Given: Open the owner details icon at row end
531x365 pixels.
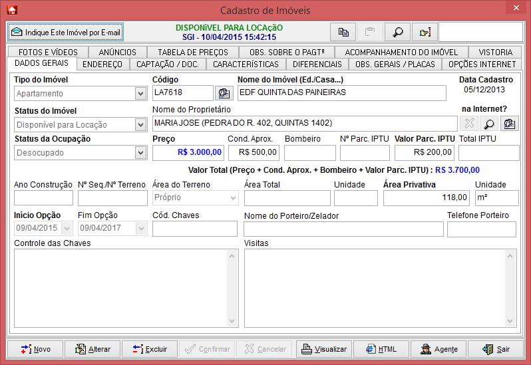Looking at the screenshot, I should [509, 124].
